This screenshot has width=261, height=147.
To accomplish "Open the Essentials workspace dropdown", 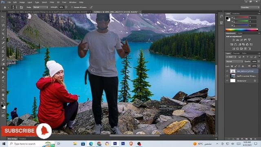I will click(250, 7).
